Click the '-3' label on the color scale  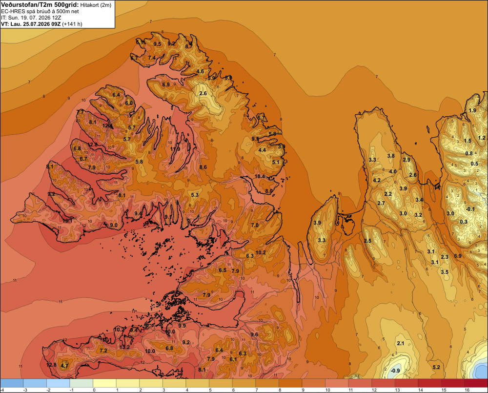click(26, 390)
